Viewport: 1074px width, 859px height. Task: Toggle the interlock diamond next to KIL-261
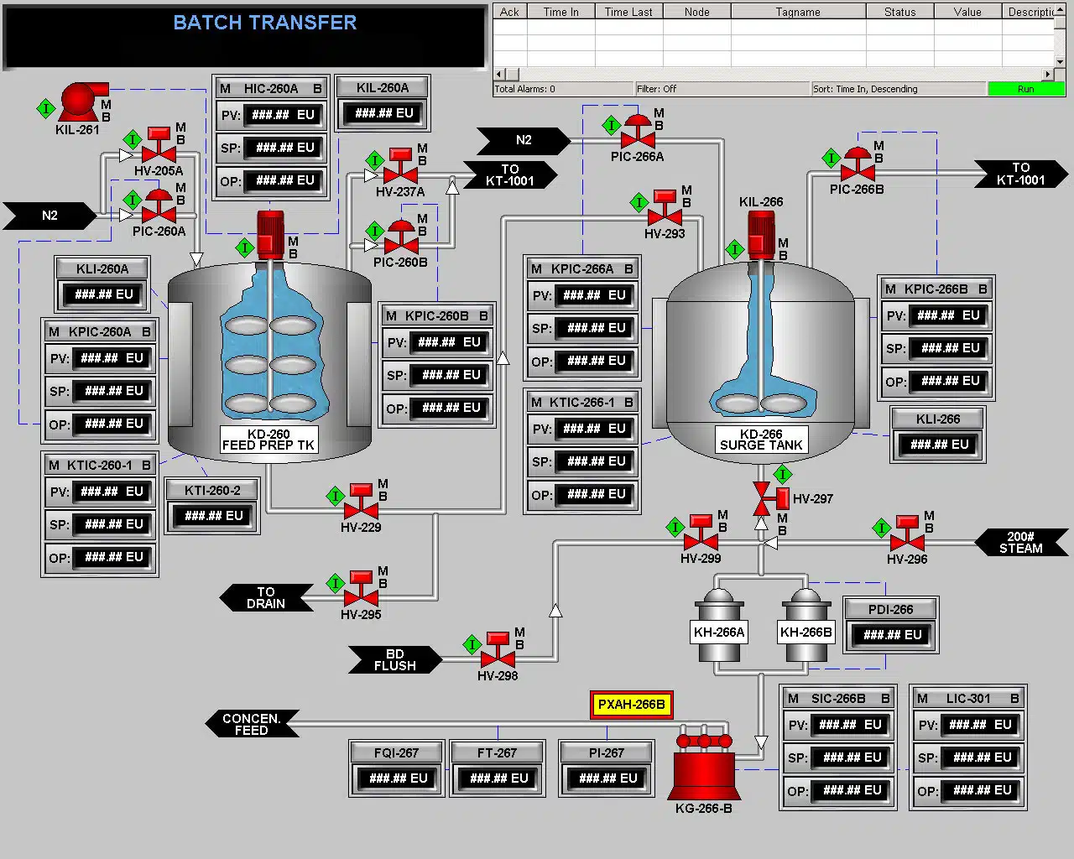pyautogui.click(x=46, y=108)
